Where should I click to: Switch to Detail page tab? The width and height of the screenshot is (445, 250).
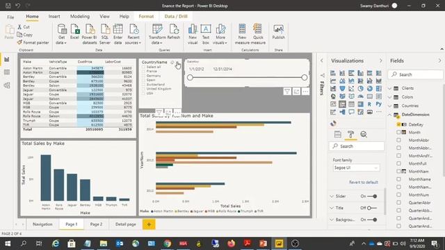coord(125,224)
